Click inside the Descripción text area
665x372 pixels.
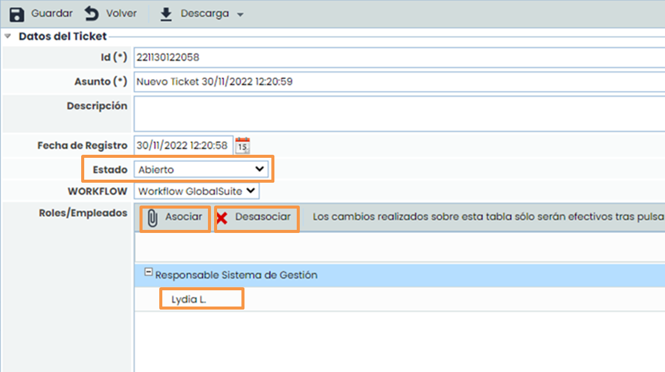point(396,114)
